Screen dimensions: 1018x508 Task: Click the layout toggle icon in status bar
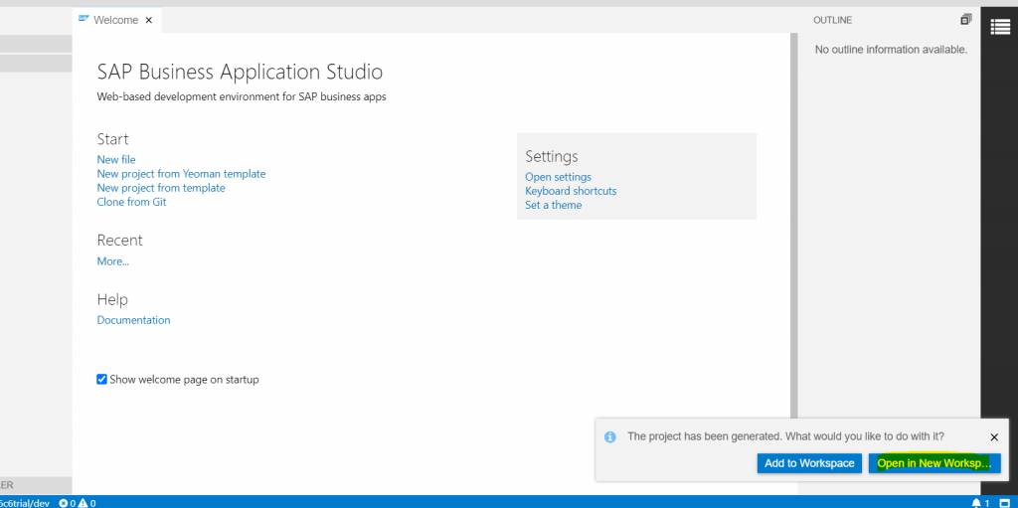point(1004,503)
